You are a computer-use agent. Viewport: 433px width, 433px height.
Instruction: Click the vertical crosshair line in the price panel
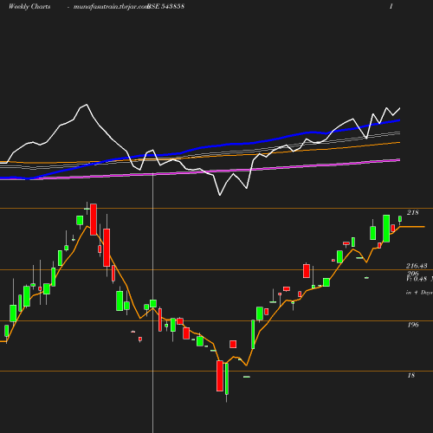(x=152, y=303)
